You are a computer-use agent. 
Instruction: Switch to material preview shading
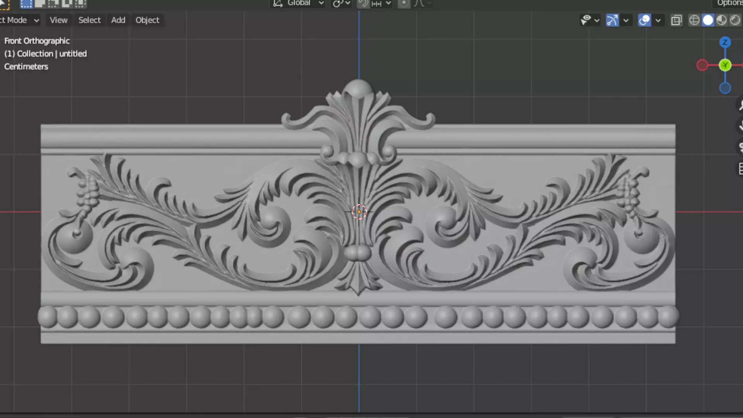click(721, 20)
